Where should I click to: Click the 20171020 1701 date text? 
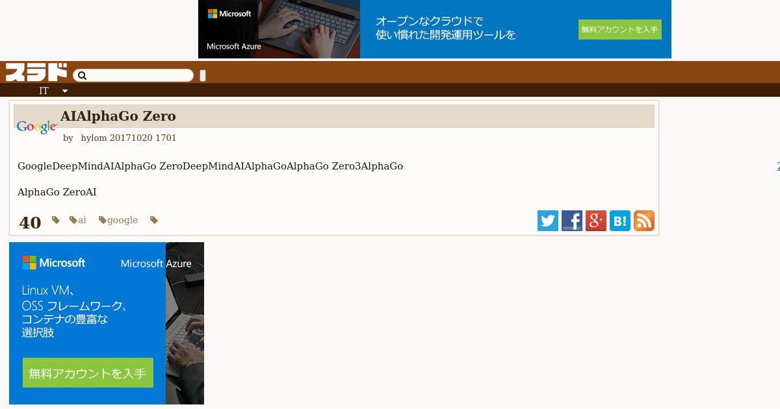click(143, 138)
